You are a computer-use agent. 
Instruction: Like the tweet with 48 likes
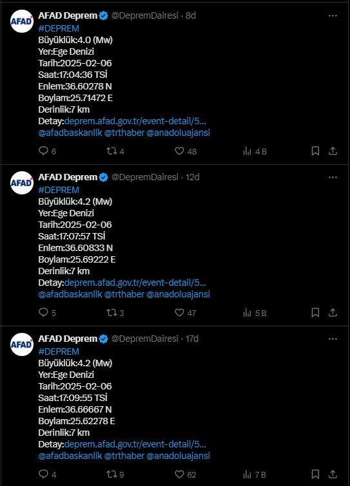[179, 151]
